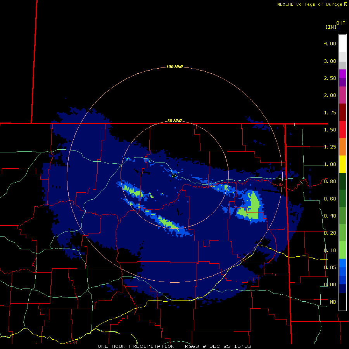Select the 2.00 legend value
This screenshot has width=349, height=349.
[330, 95]
